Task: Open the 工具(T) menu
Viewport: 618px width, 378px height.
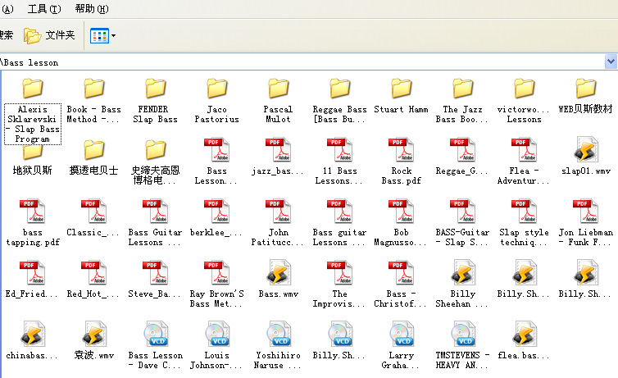Action: (x=44, y=9)
